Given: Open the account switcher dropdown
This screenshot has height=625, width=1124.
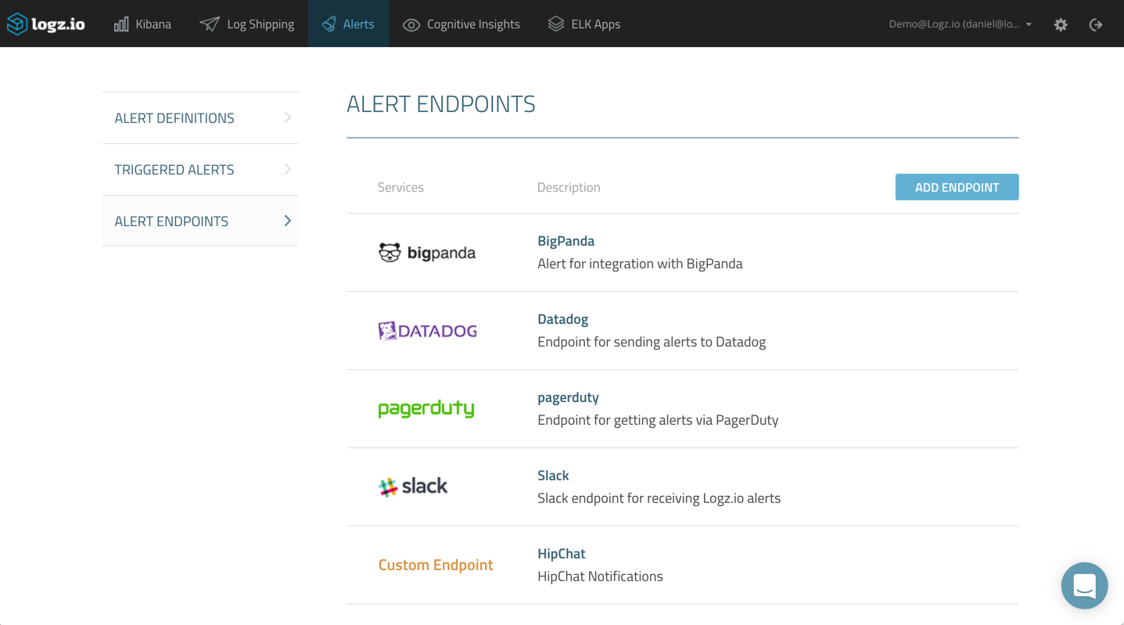Looking at the screenshot, I should point(960,24).
